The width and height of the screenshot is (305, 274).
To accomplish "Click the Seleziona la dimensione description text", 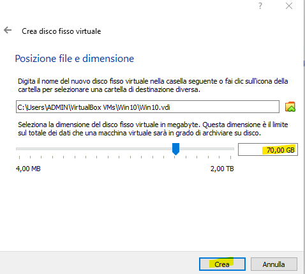I will [153, 128].
